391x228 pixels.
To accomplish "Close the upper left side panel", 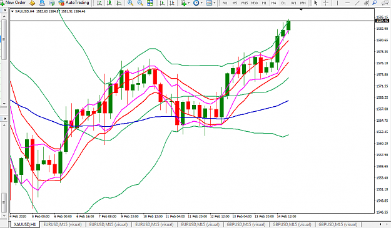I will pos(4,11).
